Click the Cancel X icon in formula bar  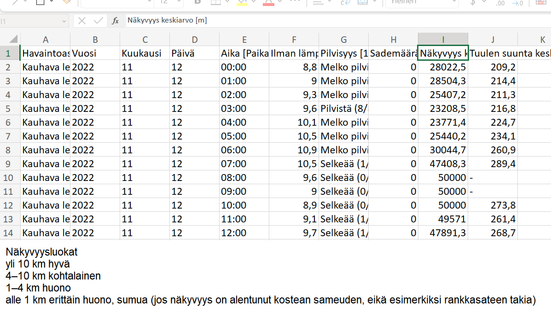tap(82, 21)
